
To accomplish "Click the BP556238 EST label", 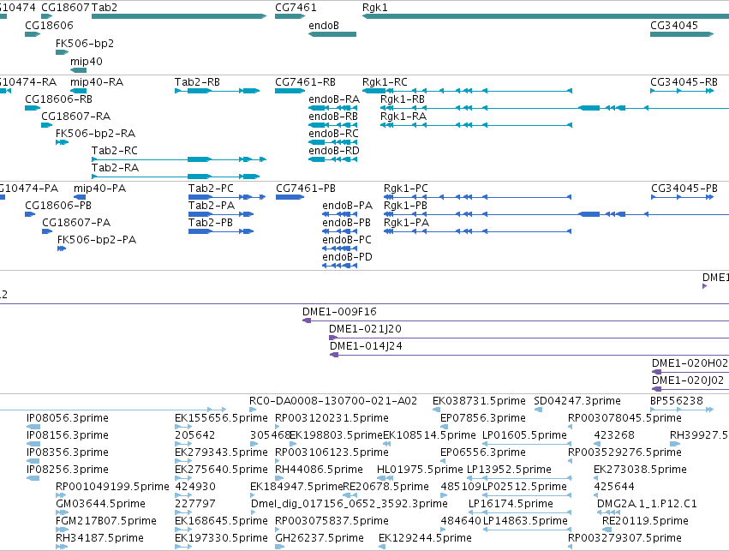I will click(677, 401).
